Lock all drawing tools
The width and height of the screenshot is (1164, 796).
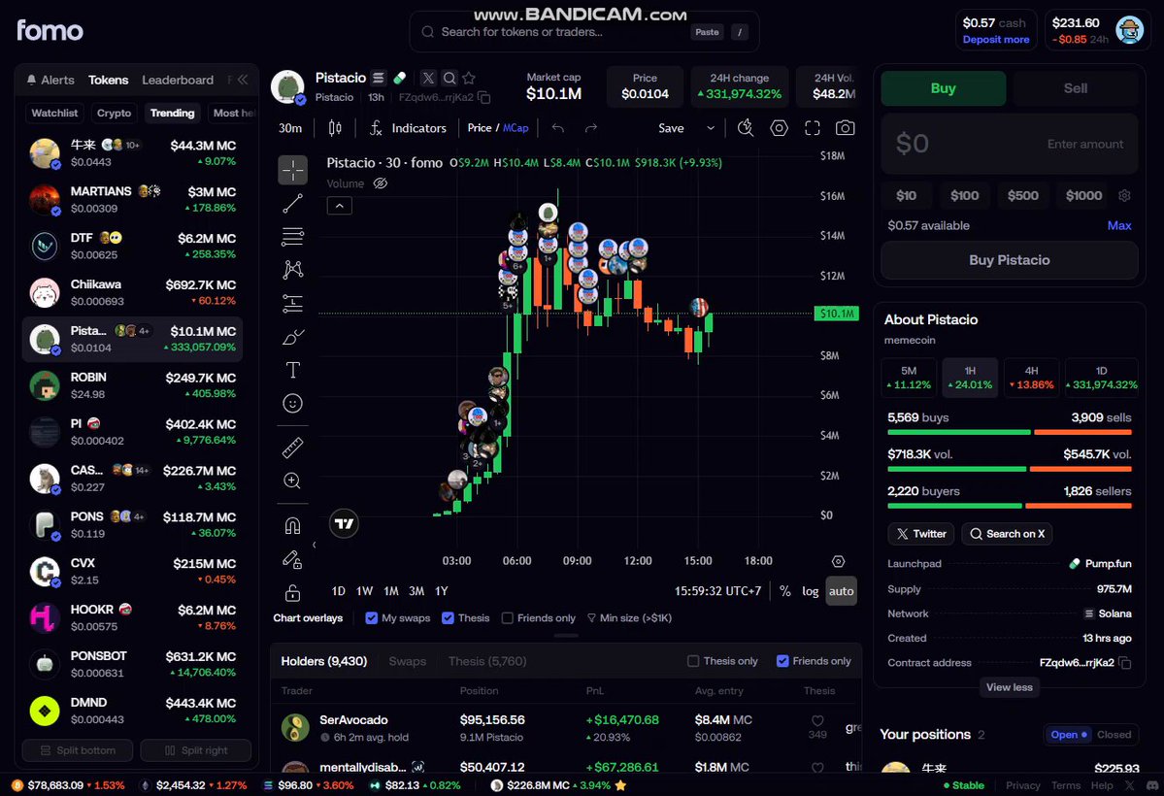(292, 592)
